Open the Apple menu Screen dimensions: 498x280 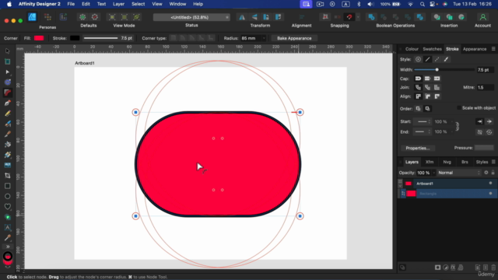(x=9, y=4)
